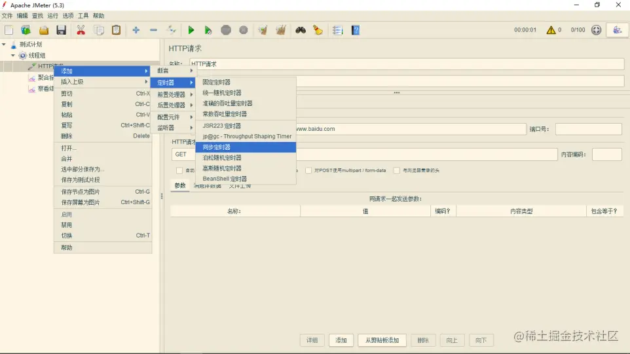Toggle POST multipart/form-data checkbox
Screen dimensions: 630x354
pyautogui.click(x=308, y=171)
